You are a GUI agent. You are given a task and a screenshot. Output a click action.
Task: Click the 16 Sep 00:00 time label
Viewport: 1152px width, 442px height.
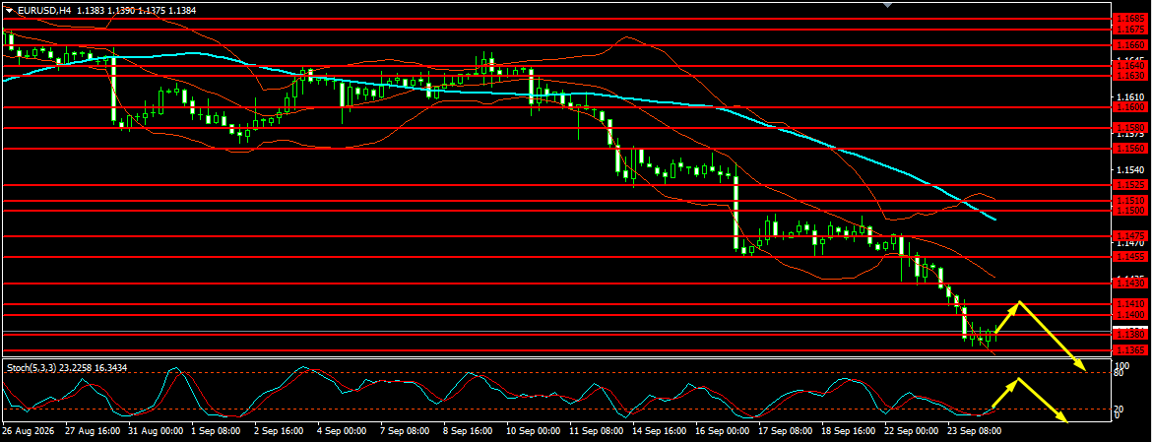click(725, 432)
